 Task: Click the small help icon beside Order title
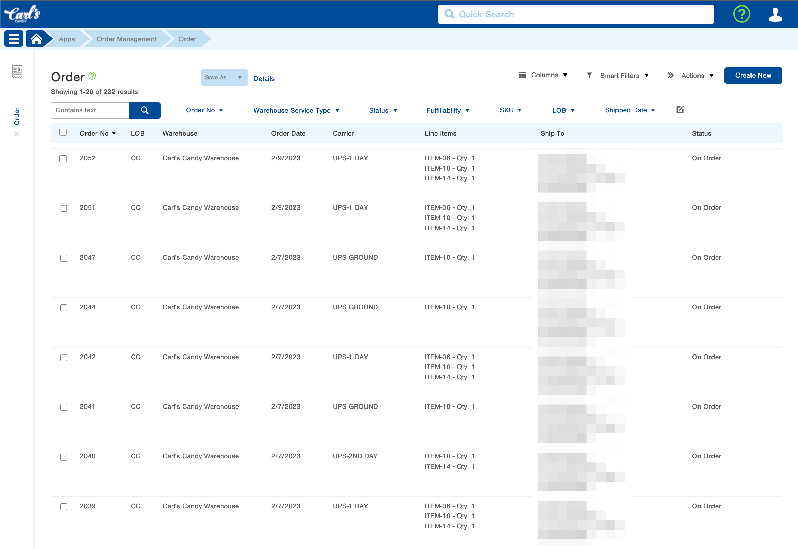pos(92,76)
